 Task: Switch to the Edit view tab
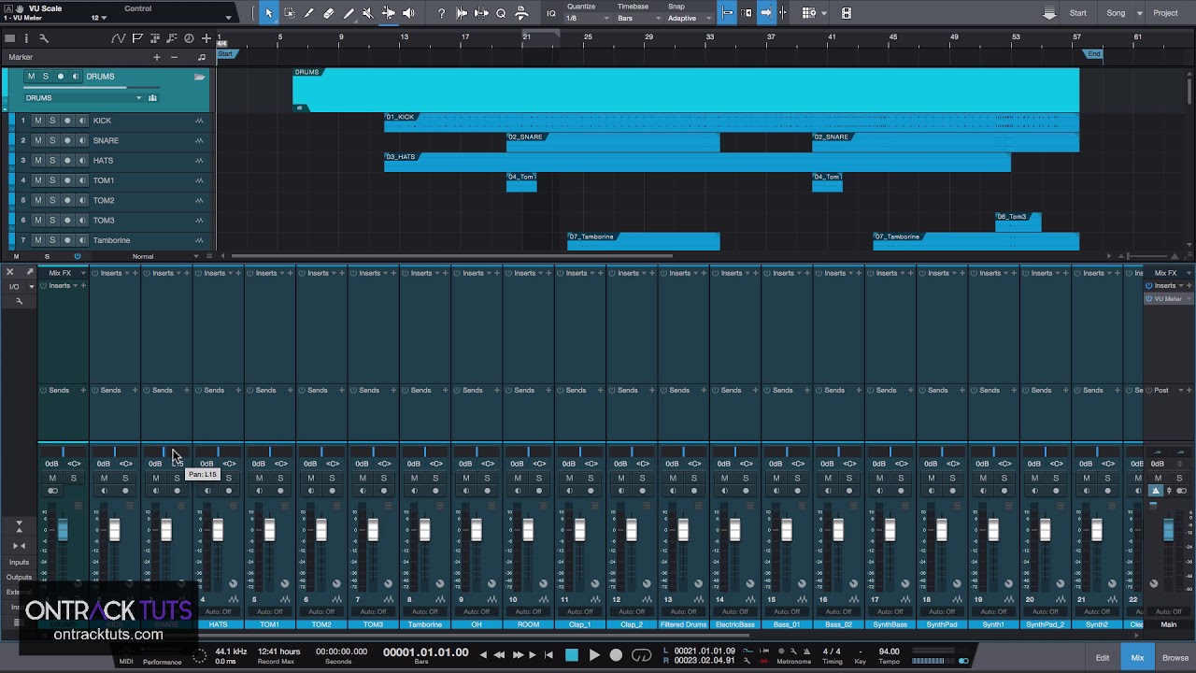point(1103,658)
